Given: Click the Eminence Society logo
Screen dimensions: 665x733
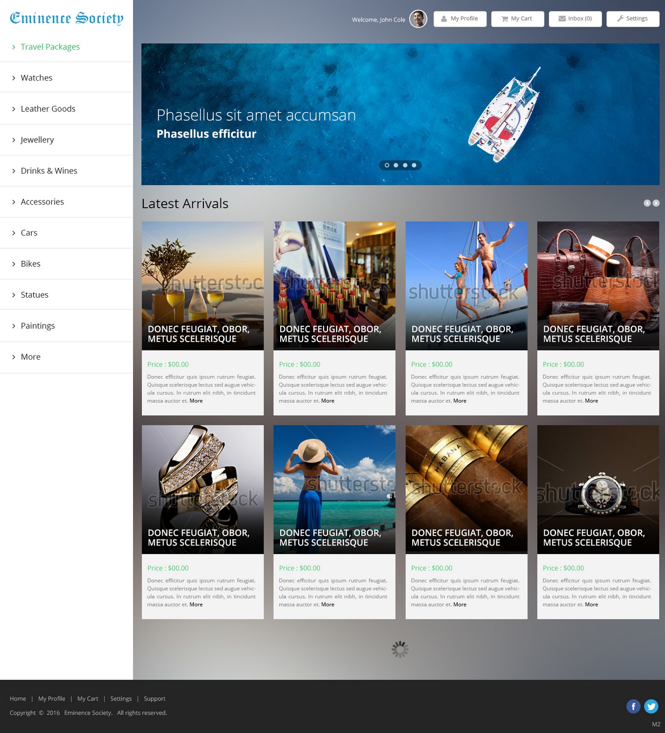Looking at the screenshot, I should coord(66,19).
